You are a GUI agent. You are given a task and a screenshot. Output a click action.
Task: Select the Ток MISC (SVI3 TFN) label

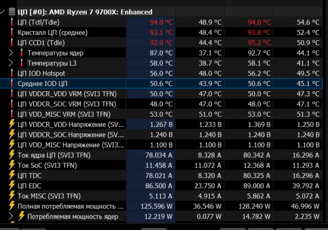coord(49,196)
